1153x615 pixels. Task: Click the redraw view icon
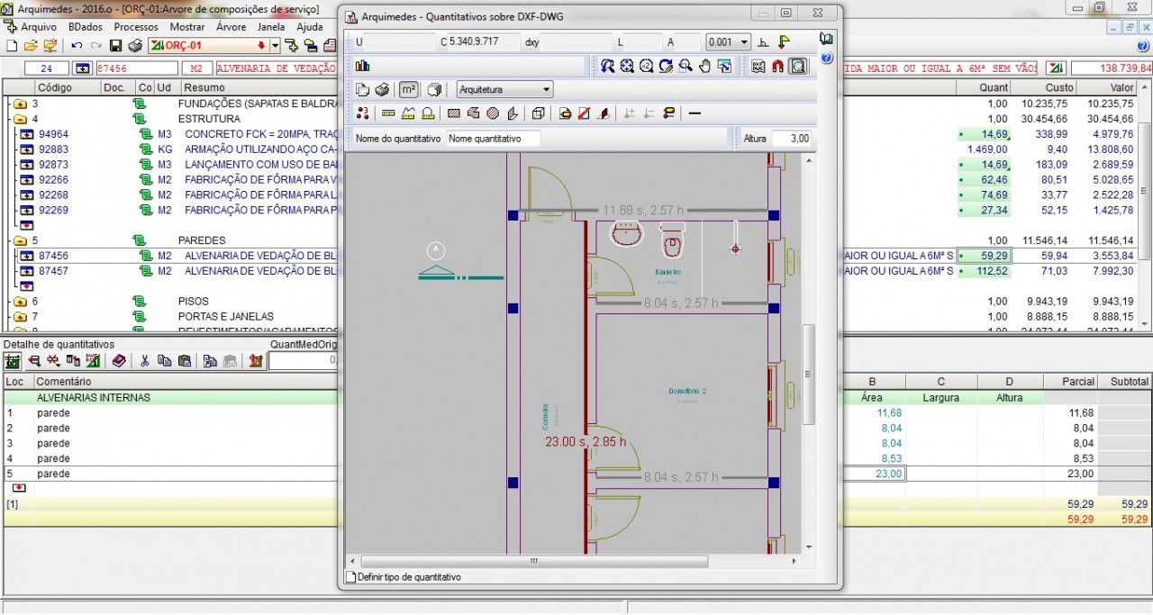point(666,66)
